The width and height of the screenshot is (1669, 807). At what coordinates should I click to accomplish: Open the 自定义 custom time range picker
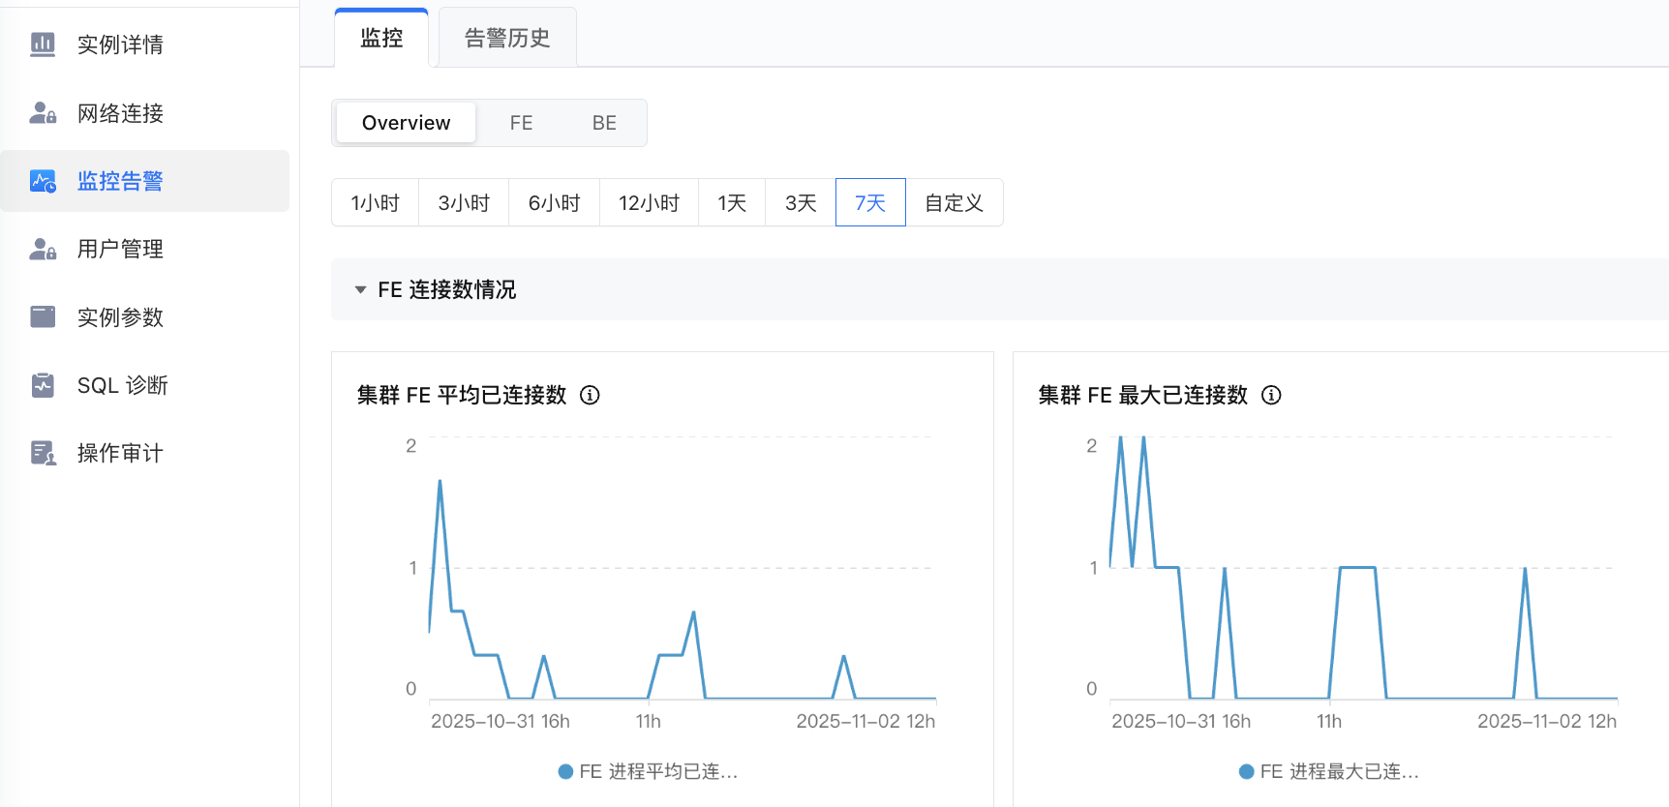(x=954, y=203)
